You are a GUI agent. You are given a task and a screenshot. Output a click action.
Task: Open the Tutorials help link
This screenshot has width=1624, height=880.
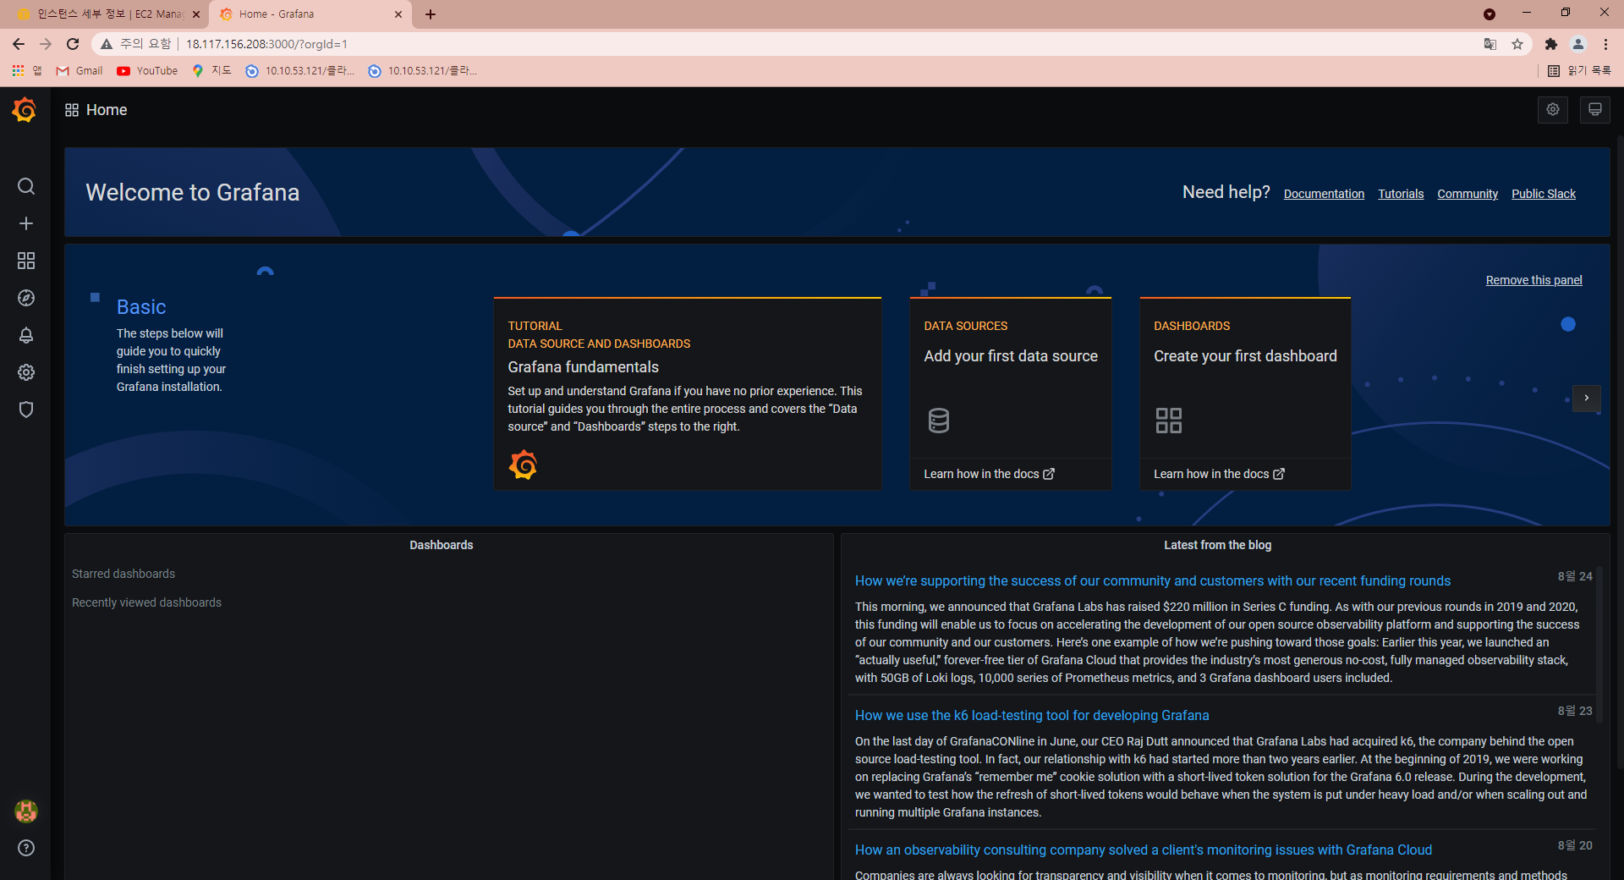pos(1401,194)
